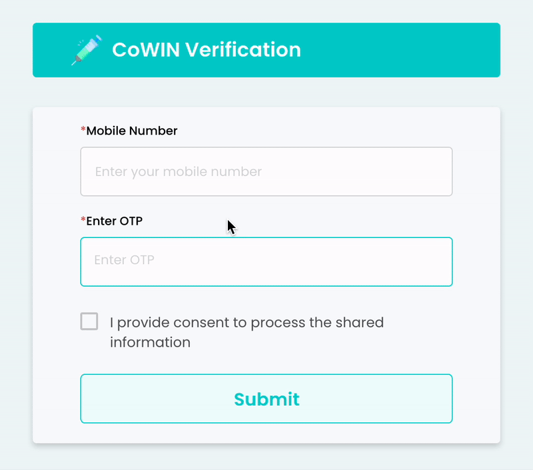The width and height of the screenshot is (533, 470).
Task: Tick the consent checkbox
Action: coord(89,321)
